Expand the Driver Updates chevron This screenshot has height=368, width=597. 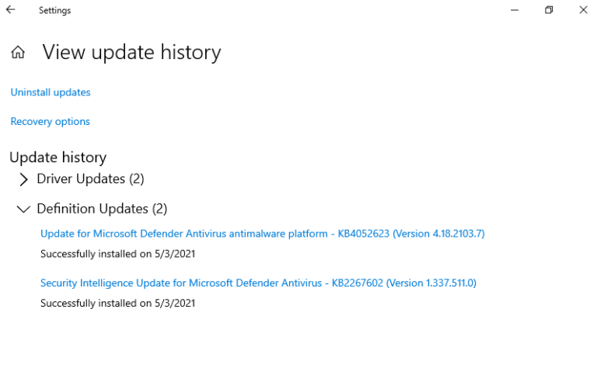click(23, 179)
